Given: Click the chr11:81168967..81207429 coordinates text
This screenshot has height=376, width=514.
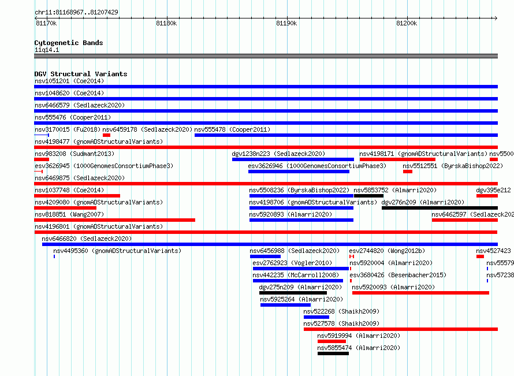Looking at the screenshot, I should [x=76, y=12].
